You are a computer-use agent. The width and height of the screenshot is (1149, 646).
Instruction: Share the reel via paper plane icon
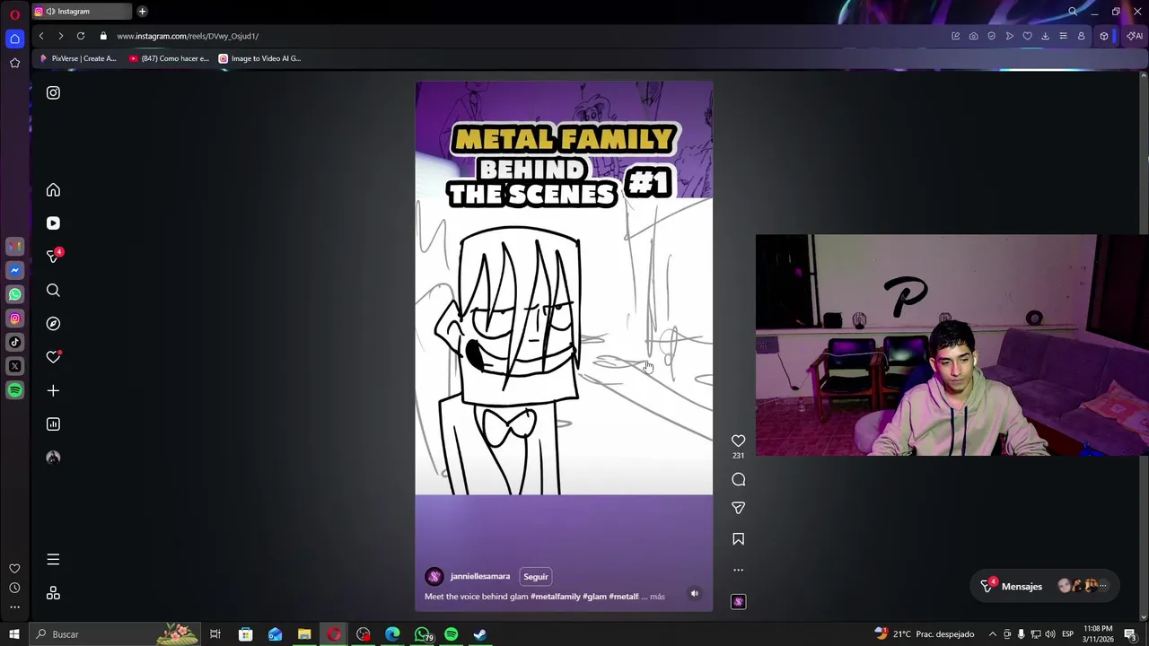(x=738, y=508)
